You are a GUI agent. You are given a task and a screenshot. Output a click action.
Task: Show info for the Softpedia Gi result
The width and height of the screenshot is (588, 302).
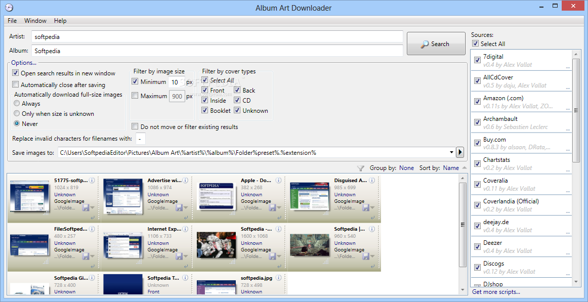tap(92, 278)
